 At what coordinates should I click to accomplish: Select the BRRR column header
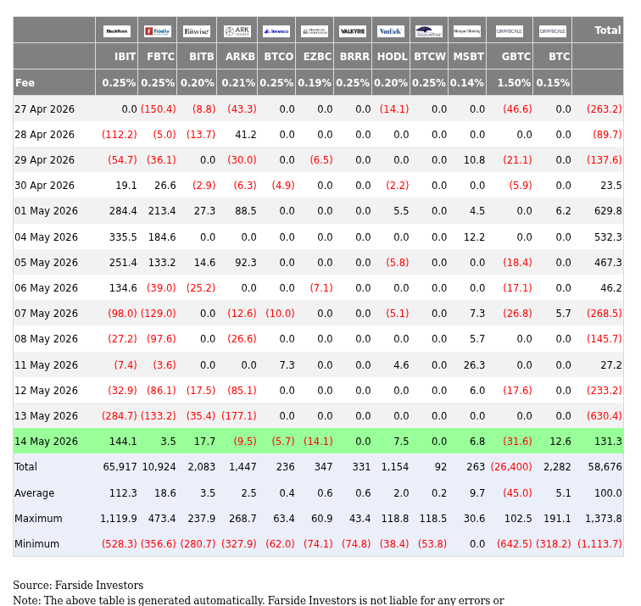point(354,57)
